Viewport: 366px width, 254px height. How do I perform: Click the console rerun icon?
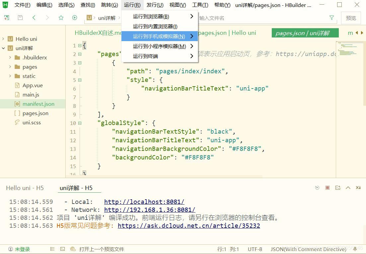(317, 188)
